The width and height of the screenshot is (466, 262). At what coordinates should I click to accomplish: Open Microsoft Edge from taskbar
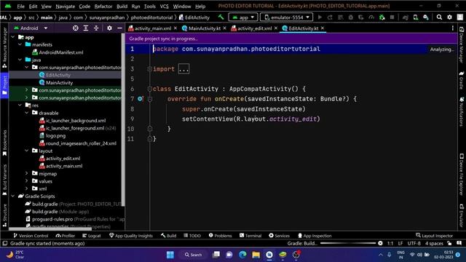[242, 255]
